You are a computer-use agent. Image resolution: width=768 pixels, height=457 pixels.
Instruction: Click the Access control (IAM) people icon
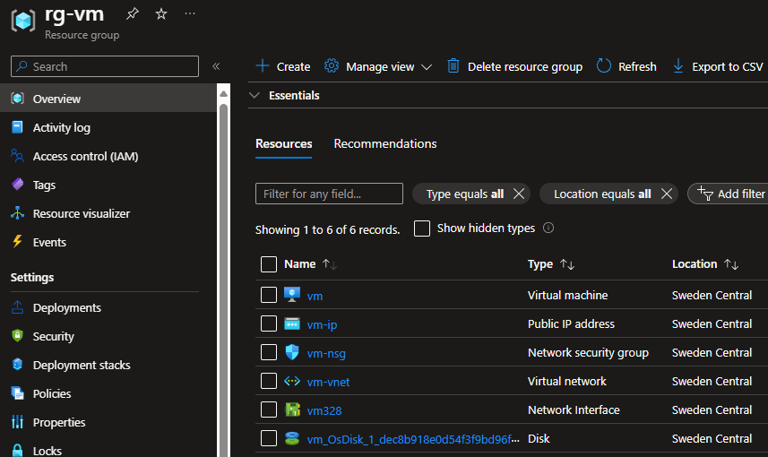click(x=17, y=156)
